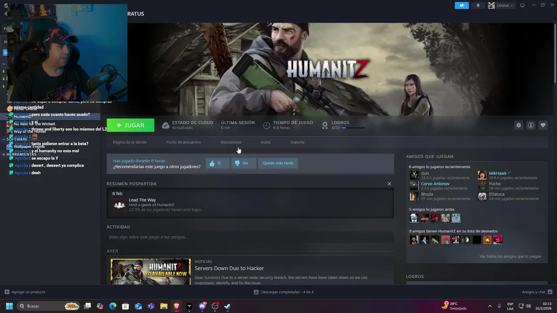Click the Lead The Way achievement title

(142, 200)
